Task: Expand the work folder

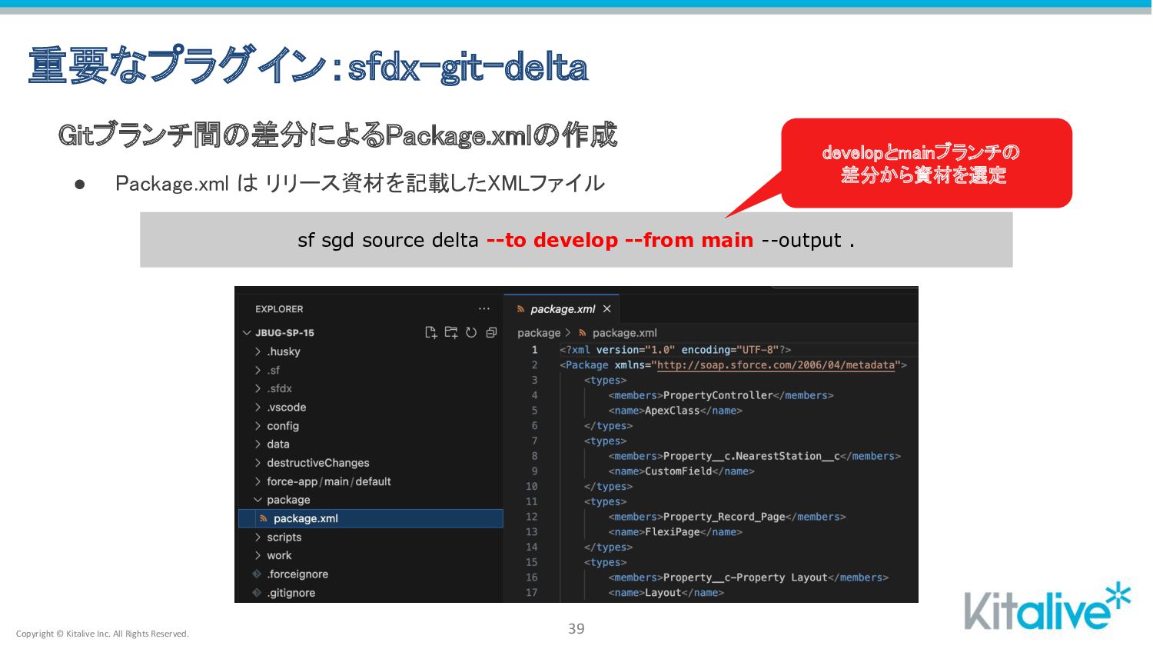Action: (258, 555)
